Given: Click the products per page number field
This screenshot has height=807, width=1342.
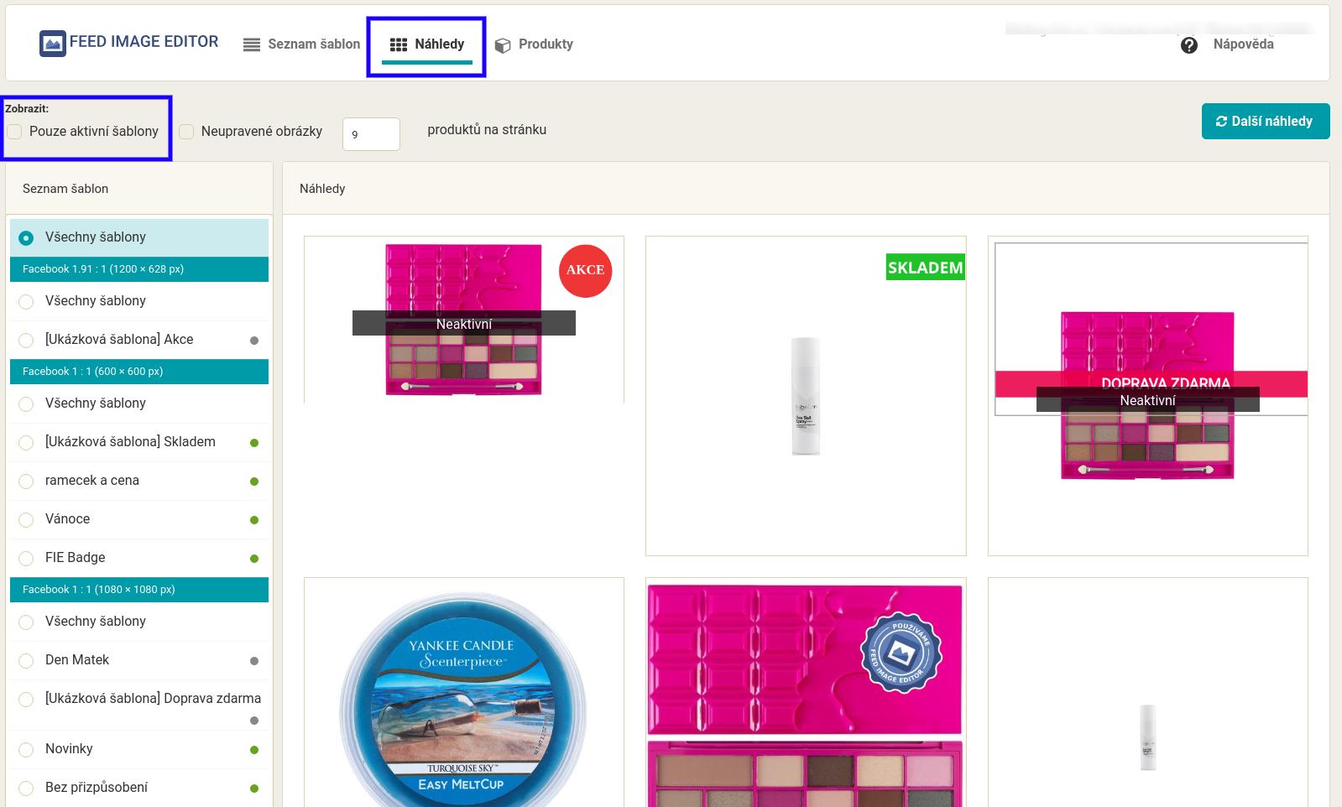Looking at the screenshot, I should tap(371, 134).
